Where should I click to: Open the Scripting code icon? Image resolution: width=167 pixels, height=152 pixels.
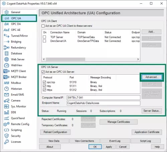pos(6,130)
